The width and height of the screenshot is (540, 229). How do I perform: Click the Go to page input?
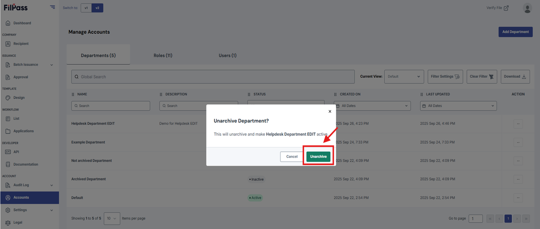476,218
